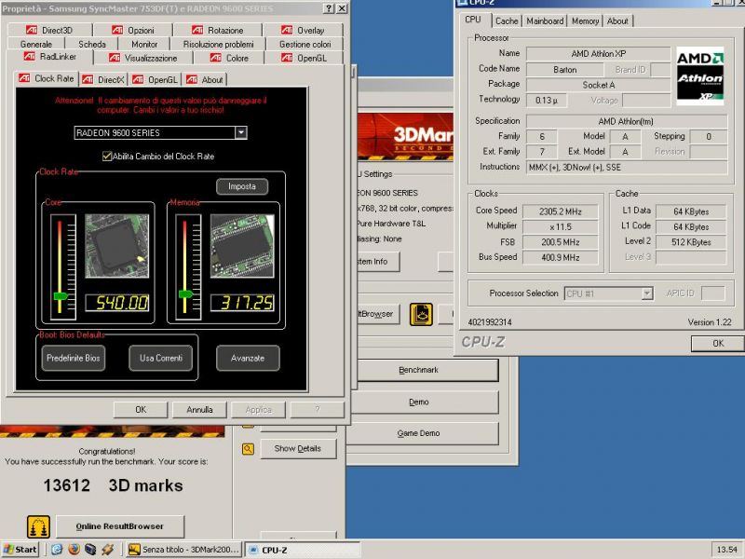Image resolution: width=745 pixels, height=559 pixels.
Task: Open the RadLinker OpenGL tab beside DirectX
Action: (x=156, y=80)
